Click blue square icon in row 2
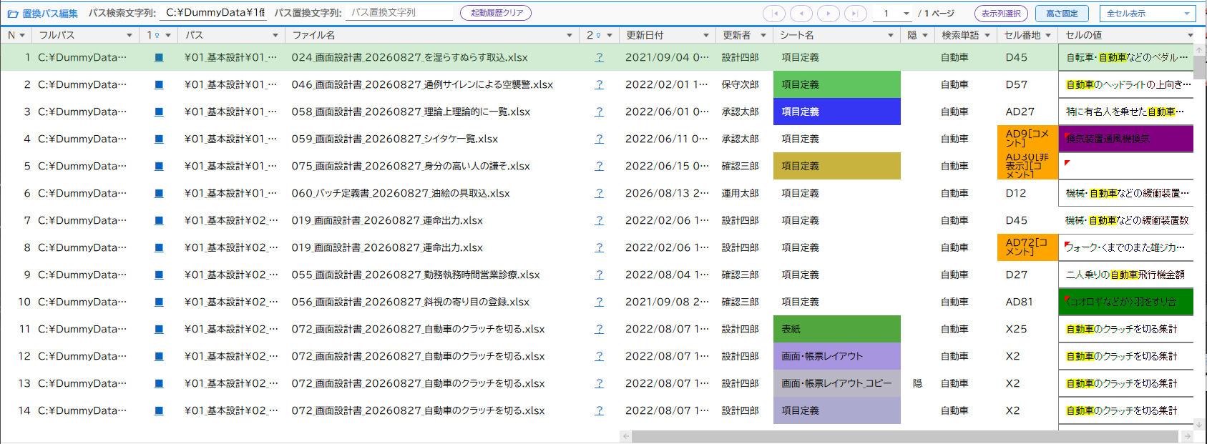 tap(159, 84)
